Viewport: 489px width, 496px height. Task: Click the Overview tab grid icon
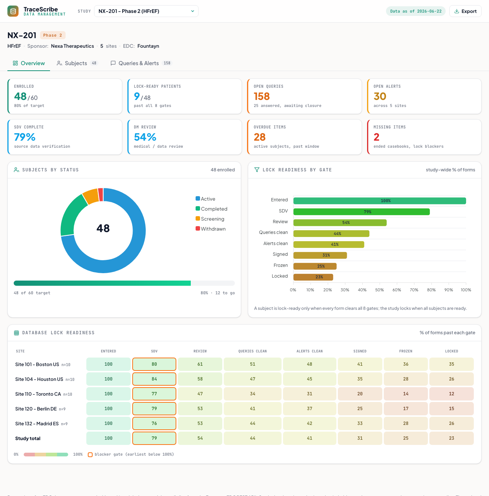[x=15, y=63]
